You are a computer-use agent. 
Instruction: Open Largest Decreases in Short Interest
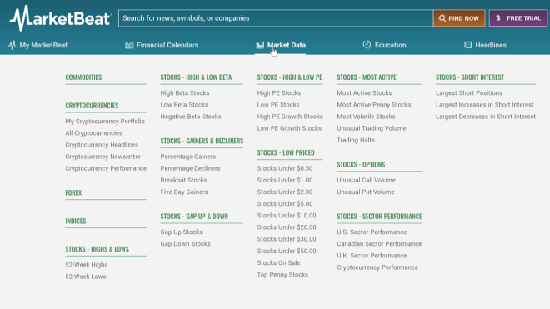click(486, 117)
